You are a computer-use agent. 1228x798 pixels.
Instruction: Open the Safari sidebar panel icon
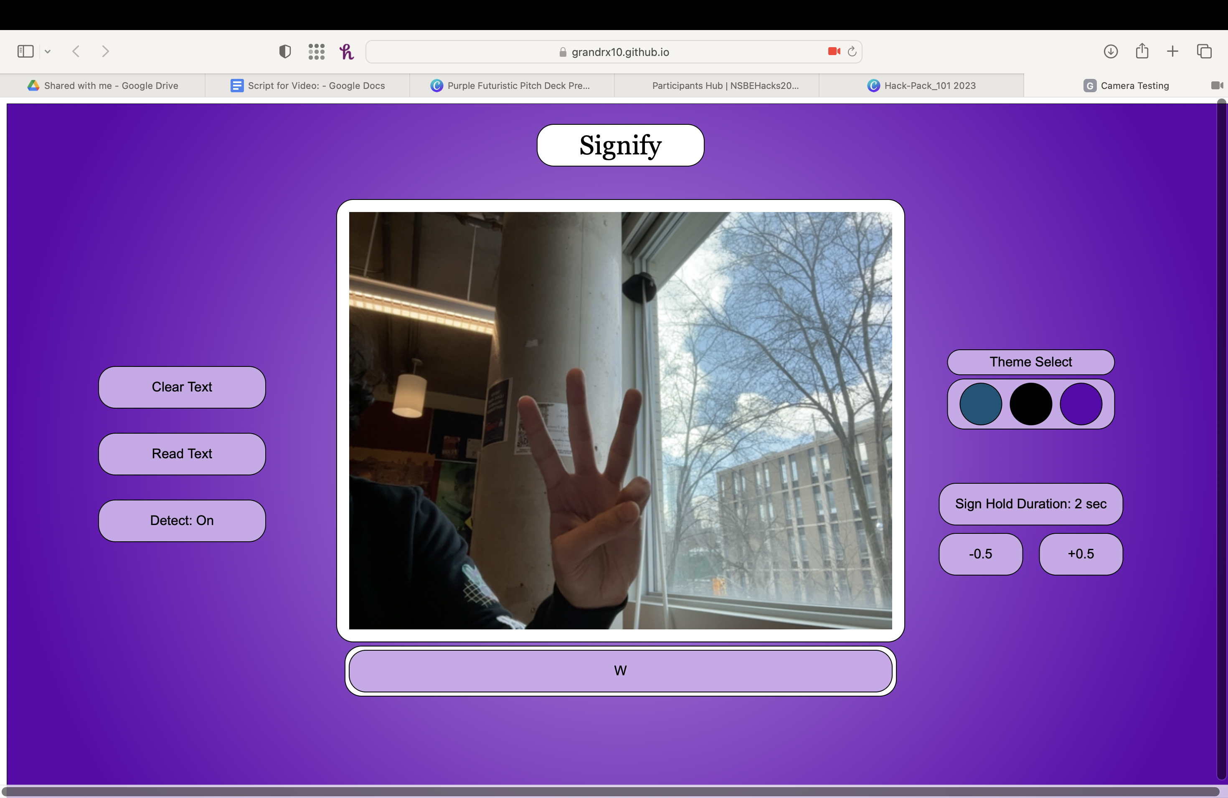tap(25, 52)
